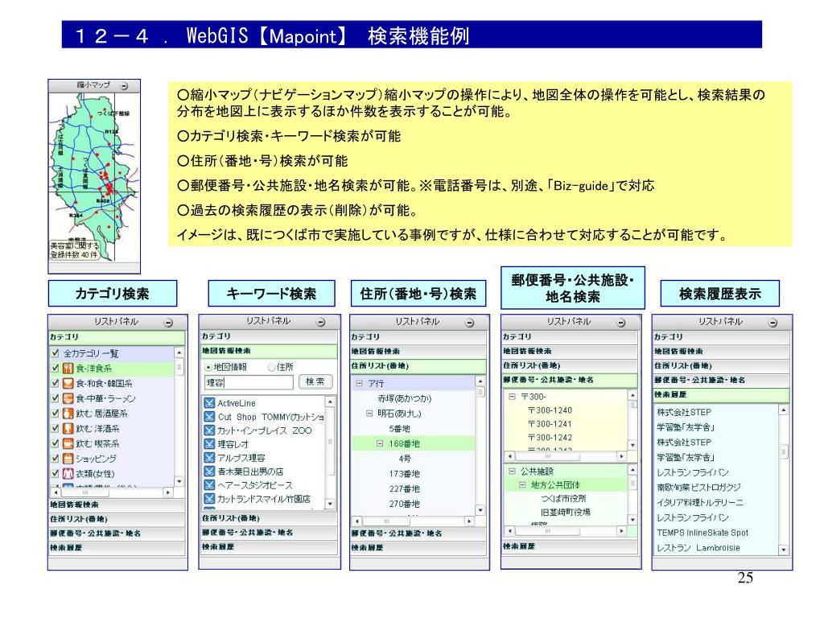
Task: Collapse リストパネル under カテゴリ検索 heading
Action: [168, 323]
